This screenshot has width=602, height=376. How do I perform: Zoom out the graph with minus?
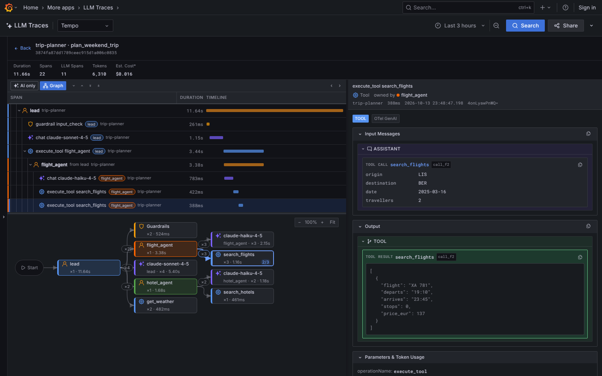299,222
